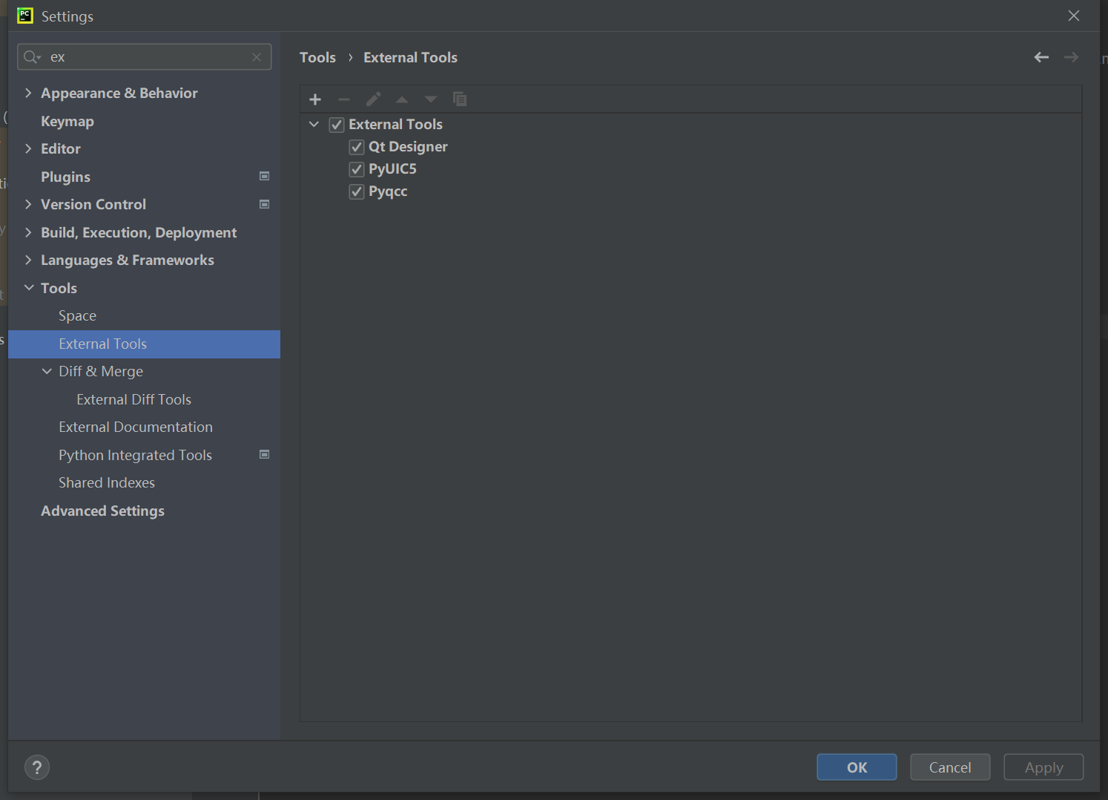
Task: Collapse the External Tools group in tool list
Action: 314,125
